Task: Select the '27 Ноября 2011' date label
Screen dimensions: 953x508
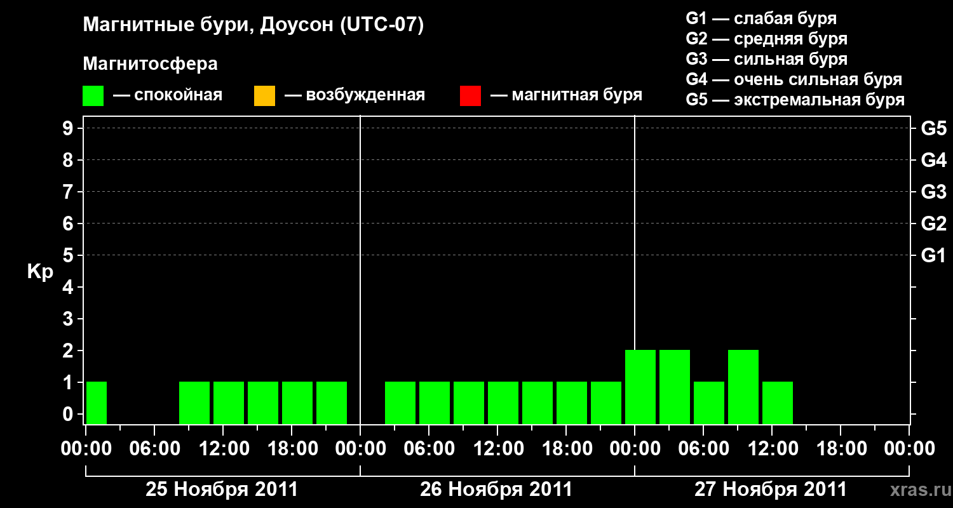Action: click(x=771, y=490)
